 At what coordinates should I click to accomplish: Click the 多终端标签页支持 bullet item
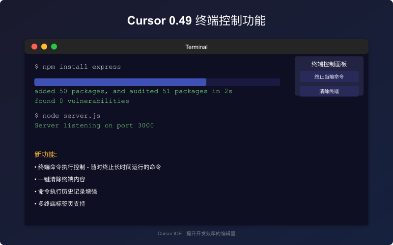click(x=60, y=204)
